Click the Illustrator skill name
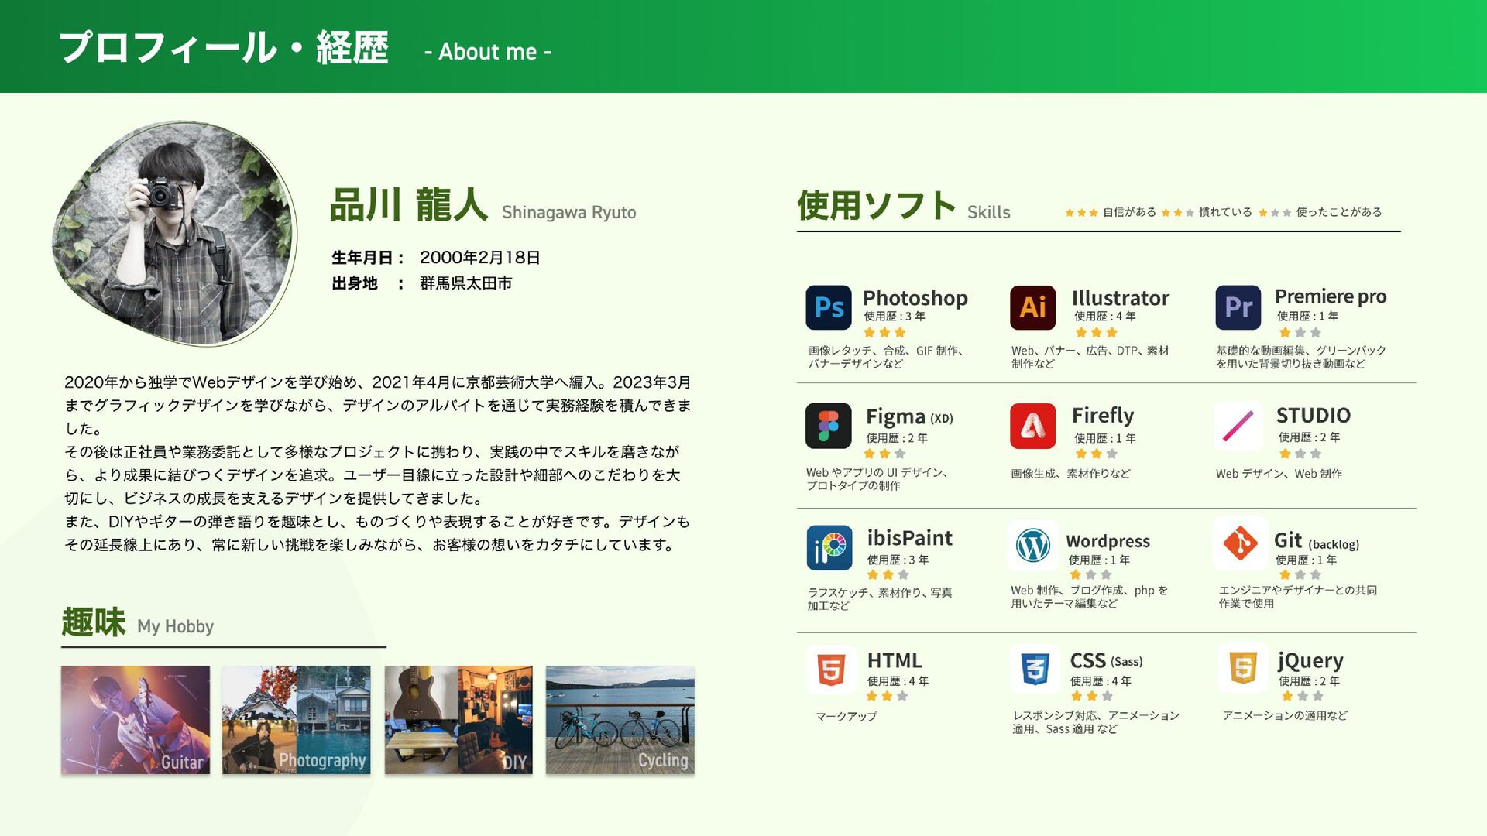This screenshot has width=1487, height=836. tap(1121, 298)
